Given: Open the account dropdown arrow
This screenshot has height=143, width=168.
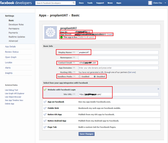Looking at the screenshot, I should click(x=165, y=3).
